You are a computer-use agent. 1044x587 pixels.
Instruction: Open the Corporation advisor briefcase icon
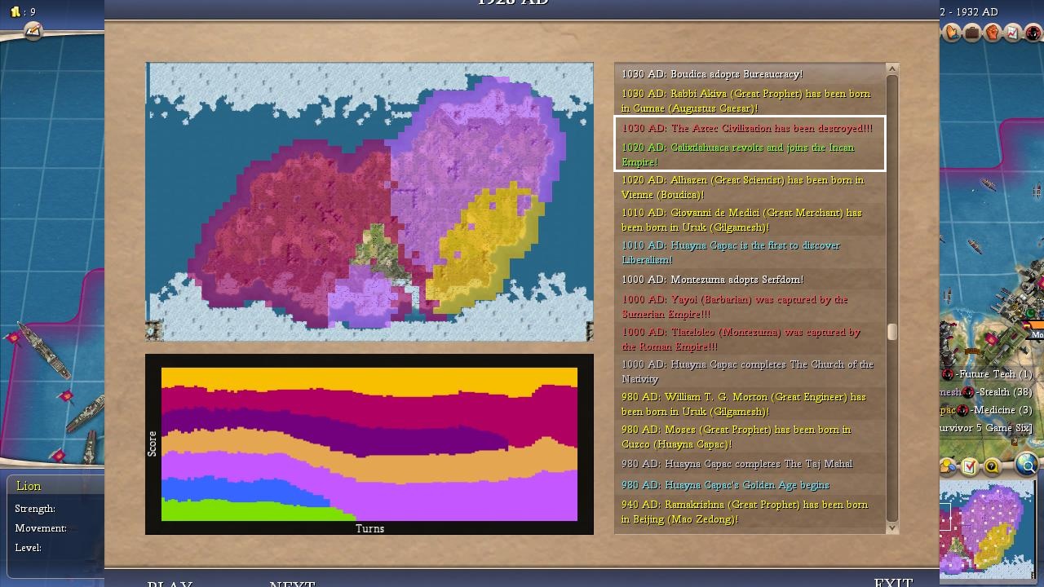972,33
